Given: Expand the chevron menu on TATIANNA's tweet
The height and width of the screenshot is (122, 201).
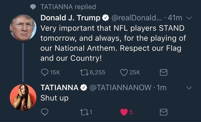Looking at the screenshot, I should point(189,88).
